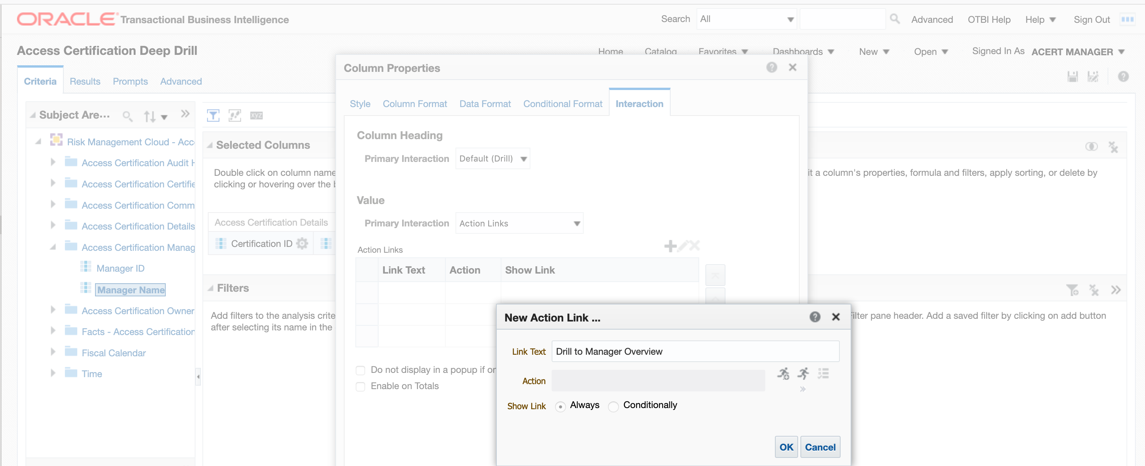Expand the Access Certification Audit folder
The height and width of the screenshot is (466, 1145).
tap(53, 162)
